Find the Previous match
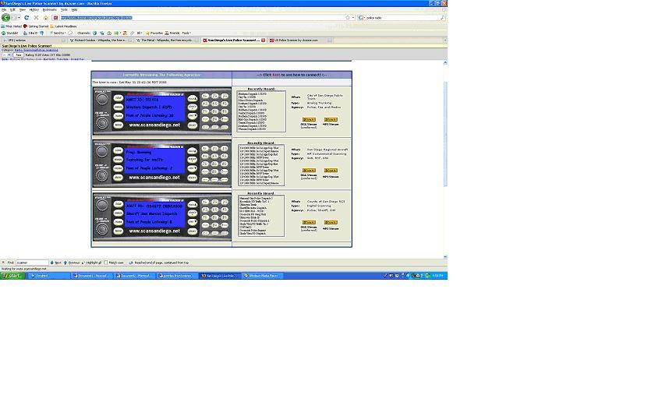Screen dimensions: 655x409 tap(72, 263)
